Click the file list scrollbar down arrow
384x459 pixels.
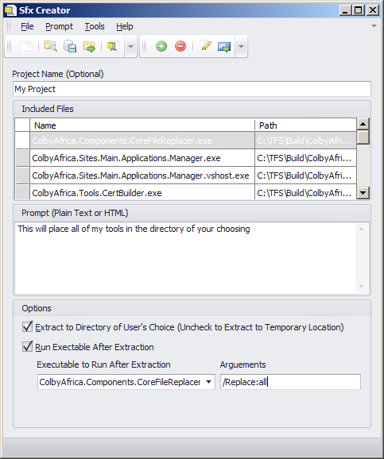(363, 193)
